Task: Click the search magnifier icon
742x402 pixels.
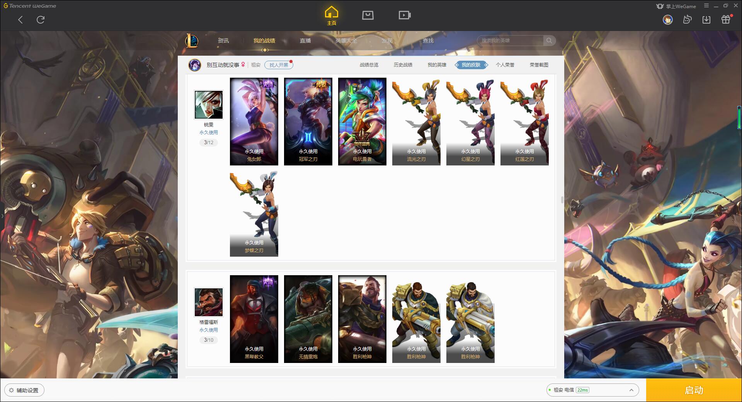Action: (549, 41)
